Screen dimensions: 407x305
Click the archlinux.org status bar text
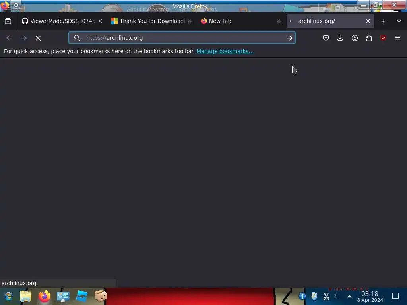coord(19,283)
